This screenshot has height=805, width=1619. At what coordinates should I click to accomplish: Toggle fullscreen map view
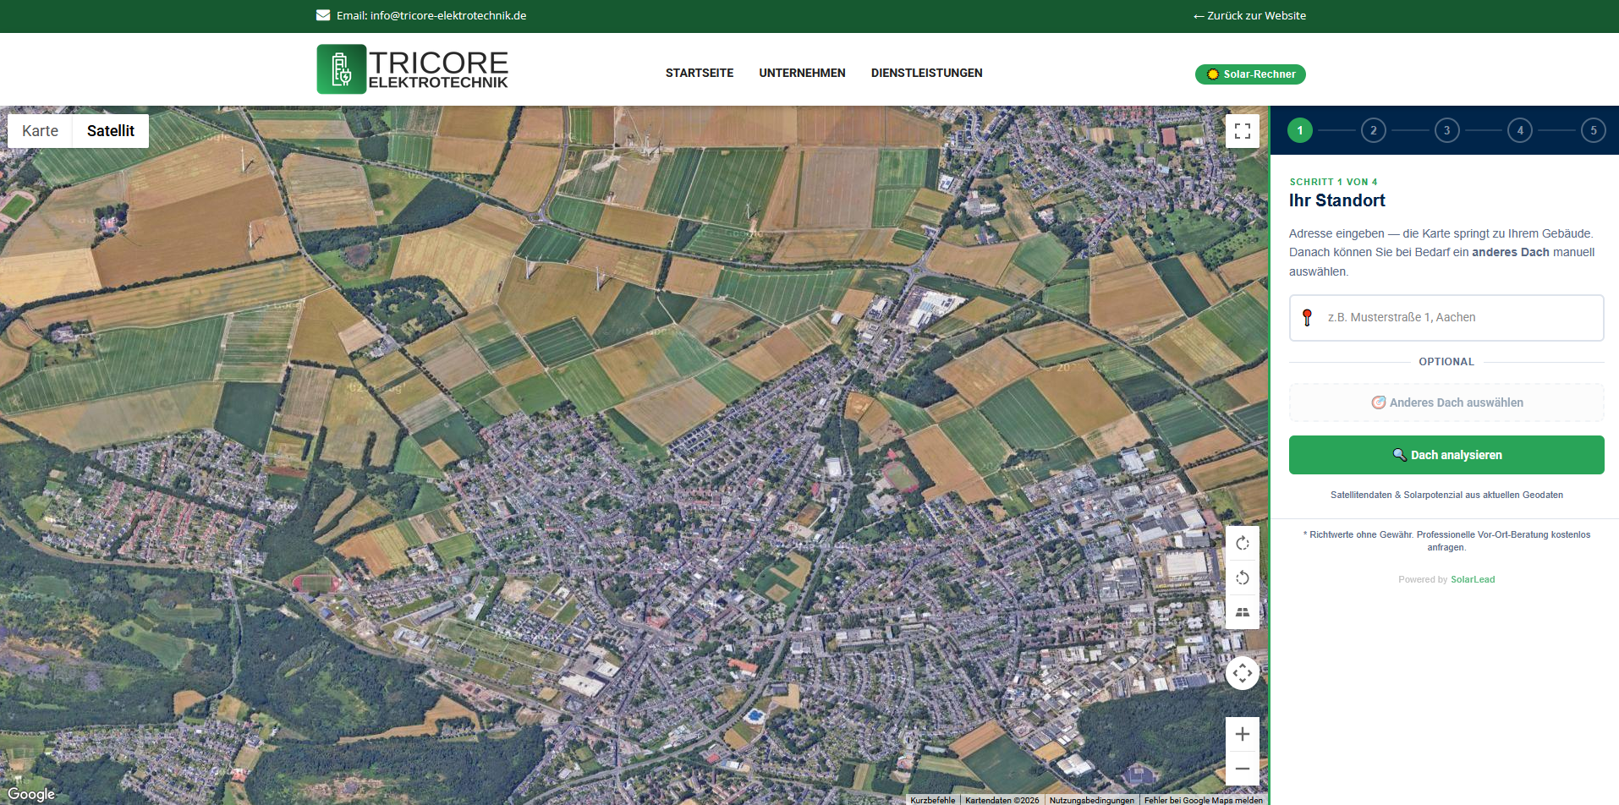(1242, 131)
